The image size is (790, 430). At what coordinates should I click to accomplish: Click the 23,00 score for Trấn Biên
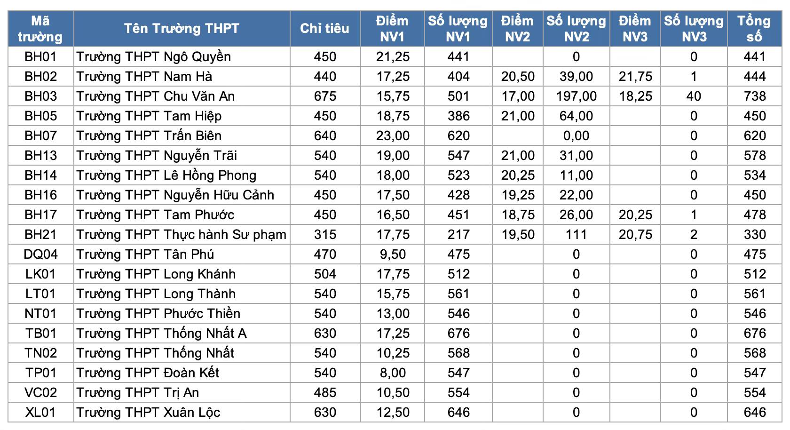point(393,136)
